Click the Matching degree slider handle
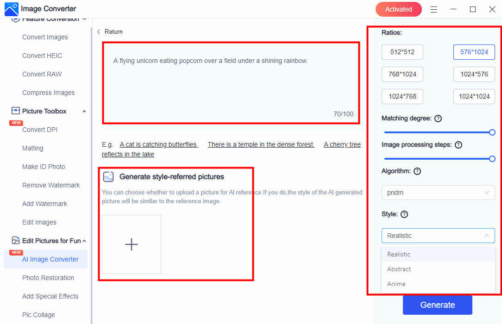 coord(492,132)
